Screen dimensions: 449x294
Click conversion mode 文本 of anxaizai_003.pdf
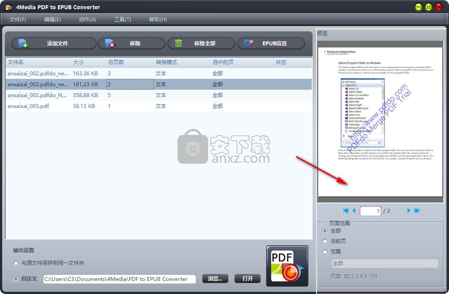point(161,106)
